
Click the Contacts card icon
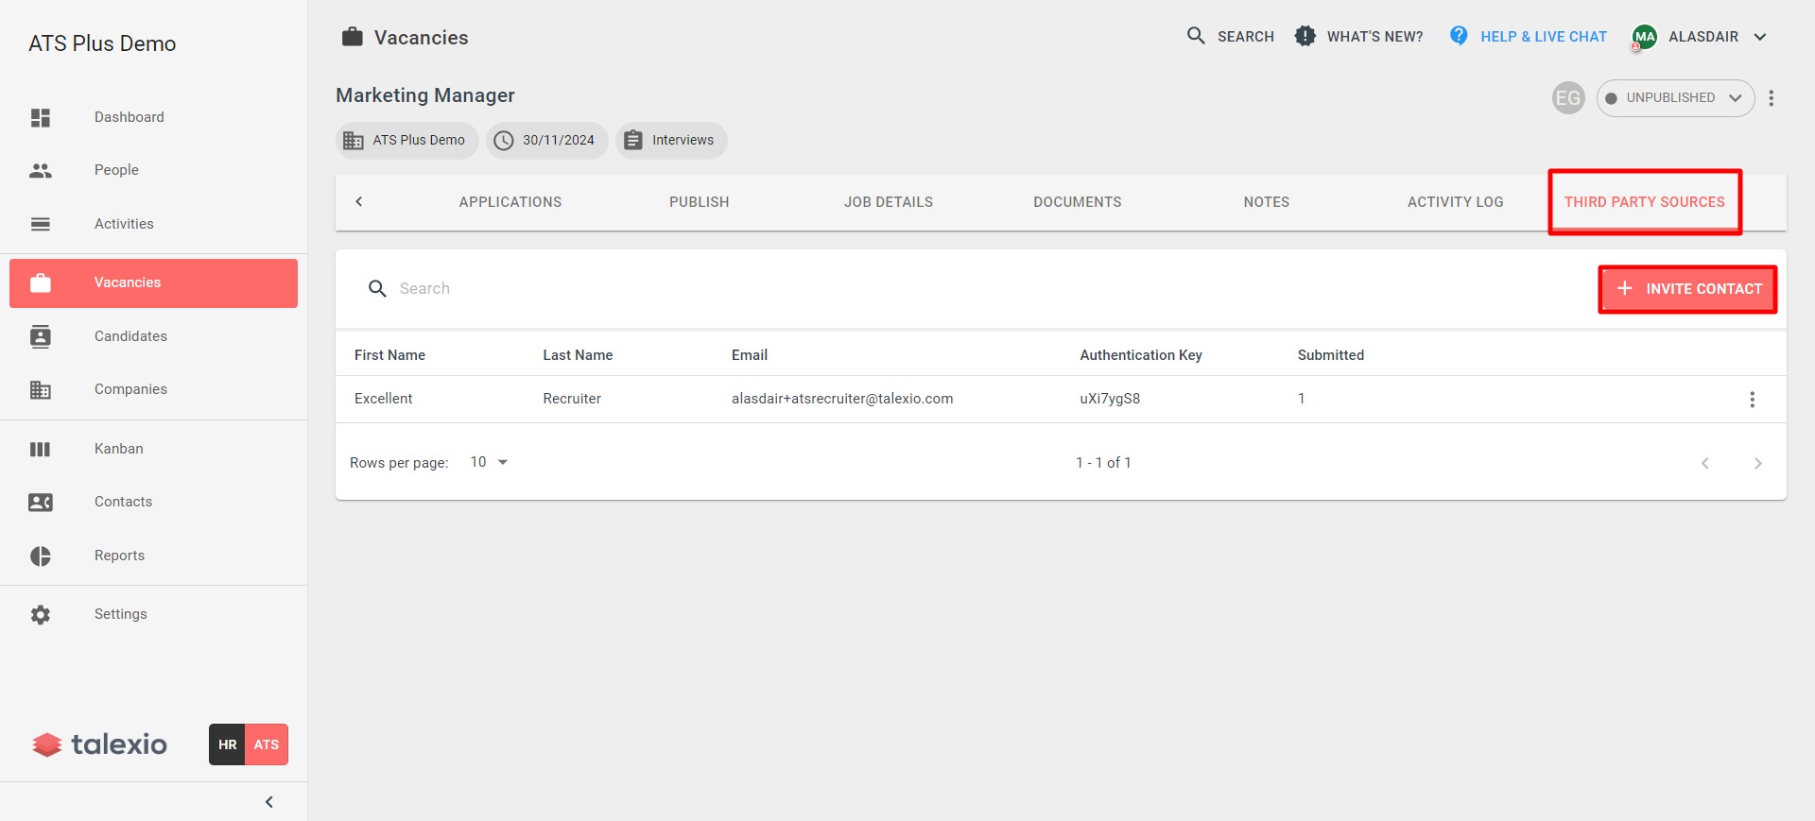tap(41, 502)
